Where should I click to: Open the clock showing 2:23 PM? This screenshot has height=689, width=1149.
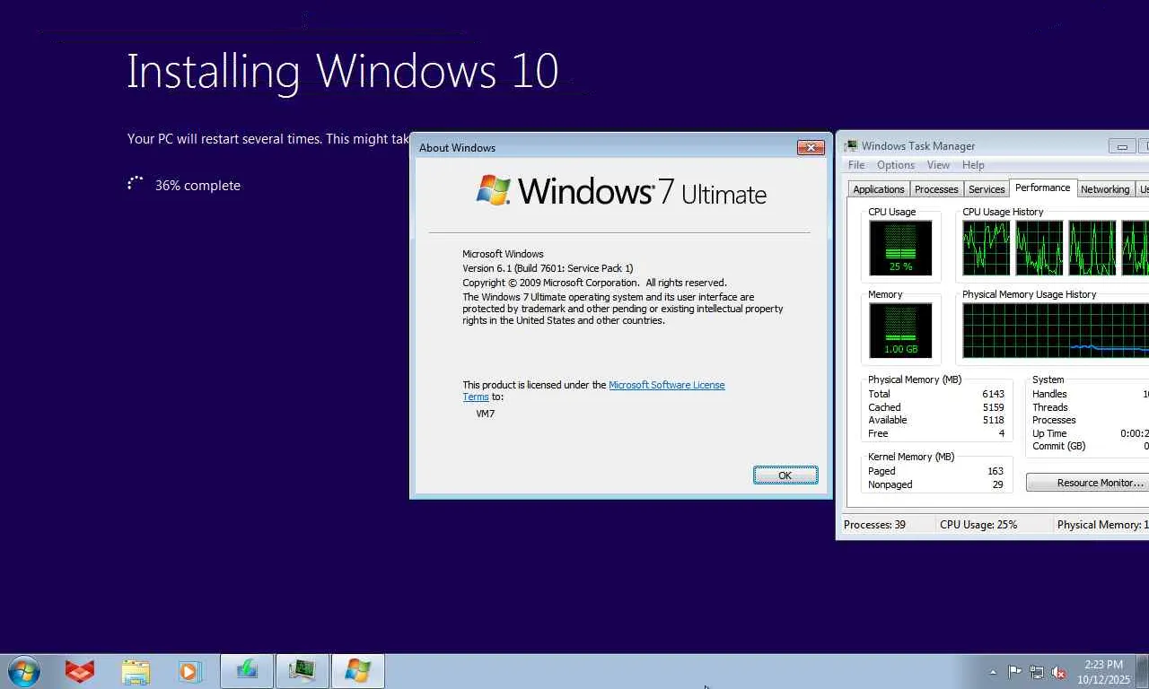[1104, 672]
